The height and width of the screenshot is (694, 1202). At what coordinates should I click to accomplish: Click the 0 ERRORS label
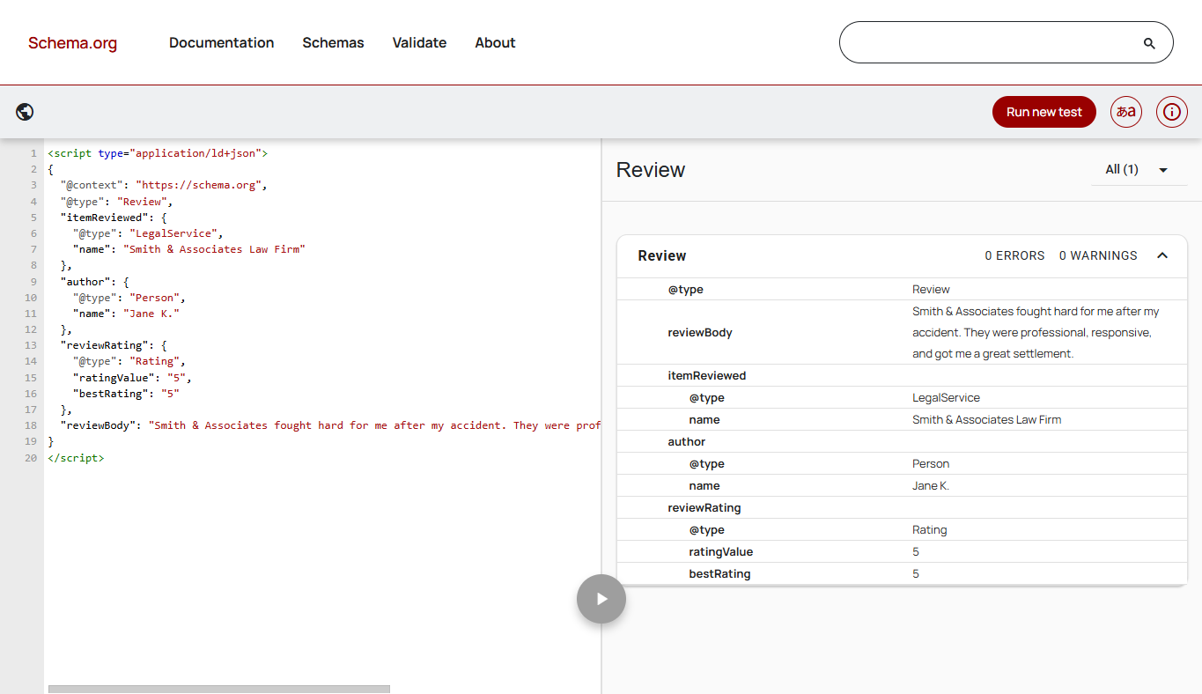(1014, 255)
